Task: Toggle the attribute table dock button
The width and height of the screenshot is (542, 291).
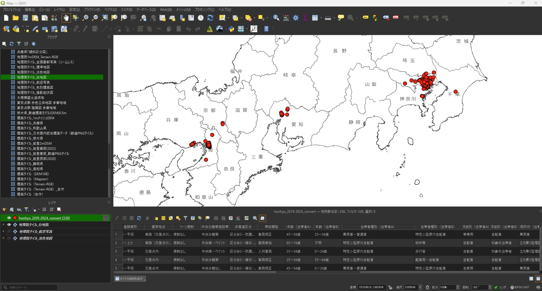Action: tap(262, 218)
